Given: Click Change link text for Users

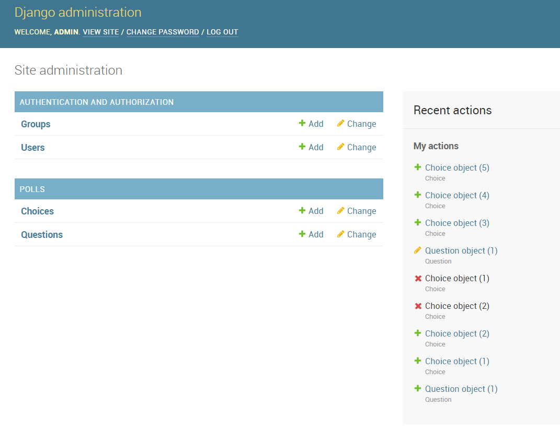Looking at the screenshot, I should (x=361, y=147).
